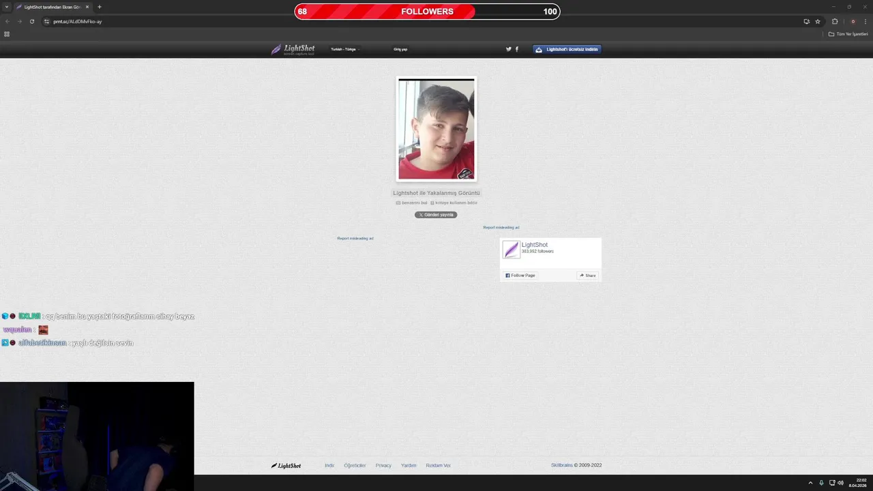Open the apps grid in bookmarks bar
The width and height of the screenshot is (873, 491).
[x=7, y=34]
